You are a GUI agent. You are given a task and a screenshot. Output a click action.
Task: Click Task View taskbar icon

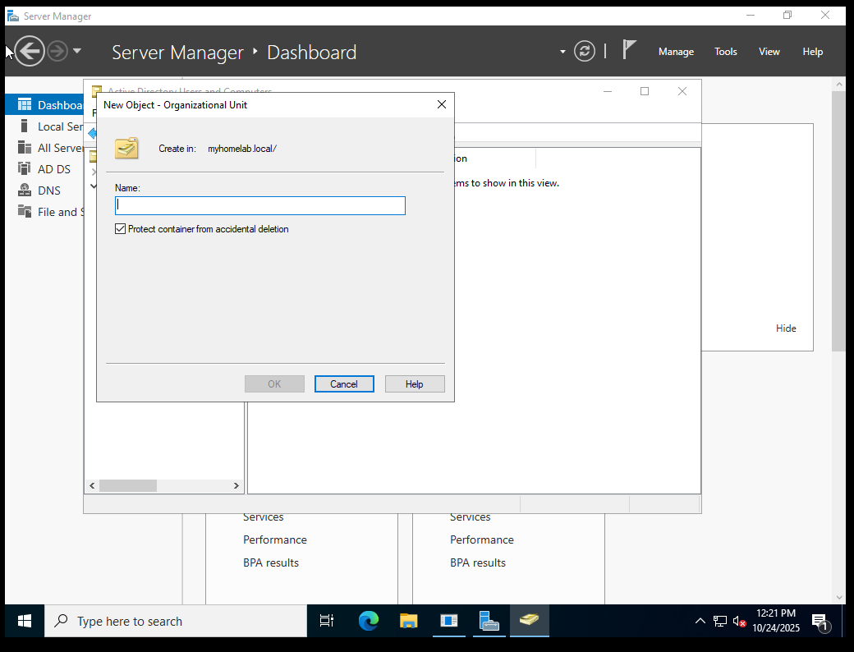[x=327, y=621]
